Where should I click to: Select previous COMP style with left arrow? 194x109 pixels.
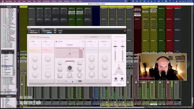click(56, 45)
